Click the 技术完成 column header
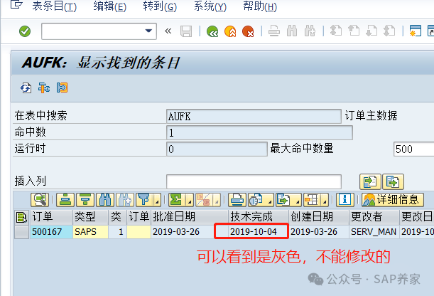Viewport: 434px width, 296px height. coord(259,217)
